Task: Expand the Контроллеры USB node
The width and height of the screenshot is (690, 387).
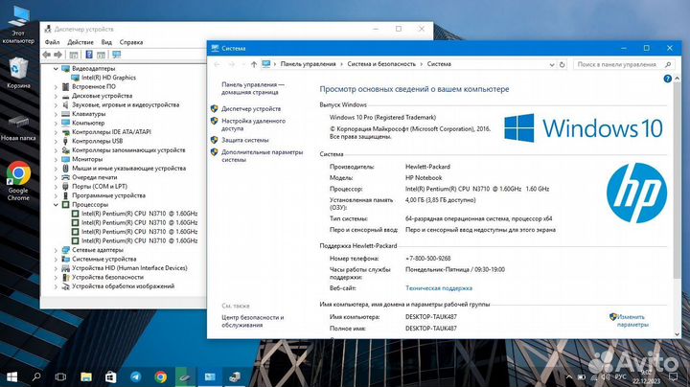Action: coord(56,141)
